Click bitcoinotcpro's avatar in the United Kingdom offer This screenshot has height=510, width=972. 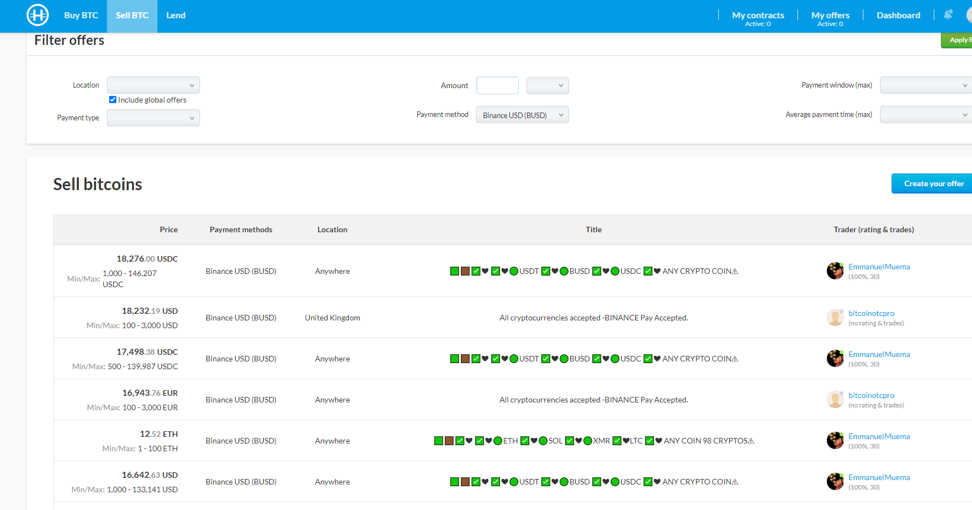pos(835,318)
